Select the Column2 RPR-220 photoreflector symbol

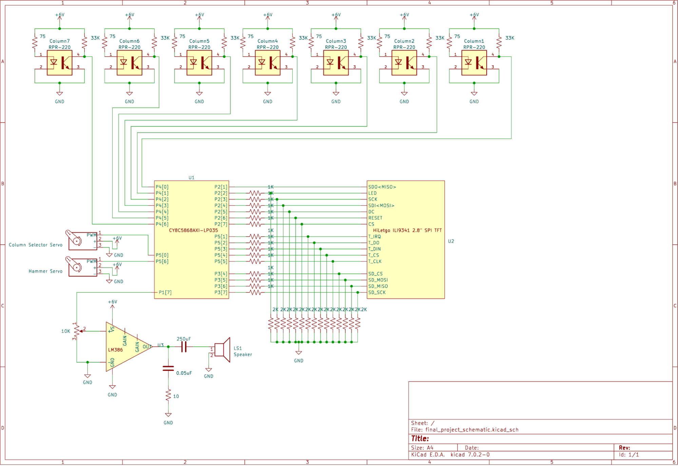pyautogui.click(x=404, y=63)
